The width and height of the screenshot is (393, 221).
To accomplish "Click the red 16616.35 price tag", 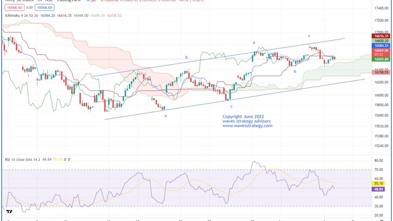I will [382, 36].
